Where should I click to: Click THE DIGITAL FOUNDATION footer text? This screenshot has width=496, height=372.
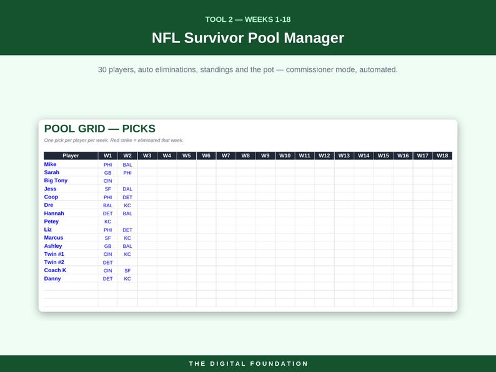point(249,364)
